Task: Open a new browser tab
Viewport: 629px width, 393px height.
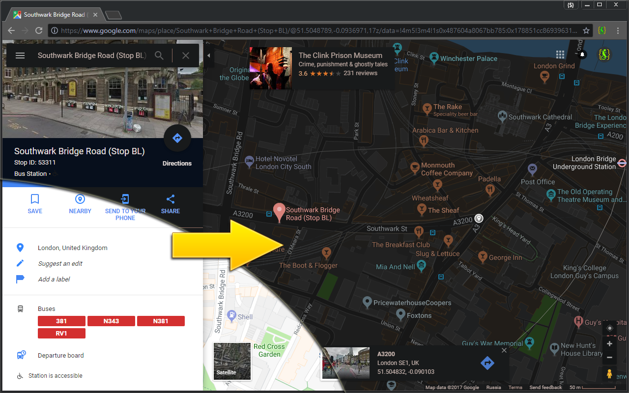Action: [x=114, y=15]
